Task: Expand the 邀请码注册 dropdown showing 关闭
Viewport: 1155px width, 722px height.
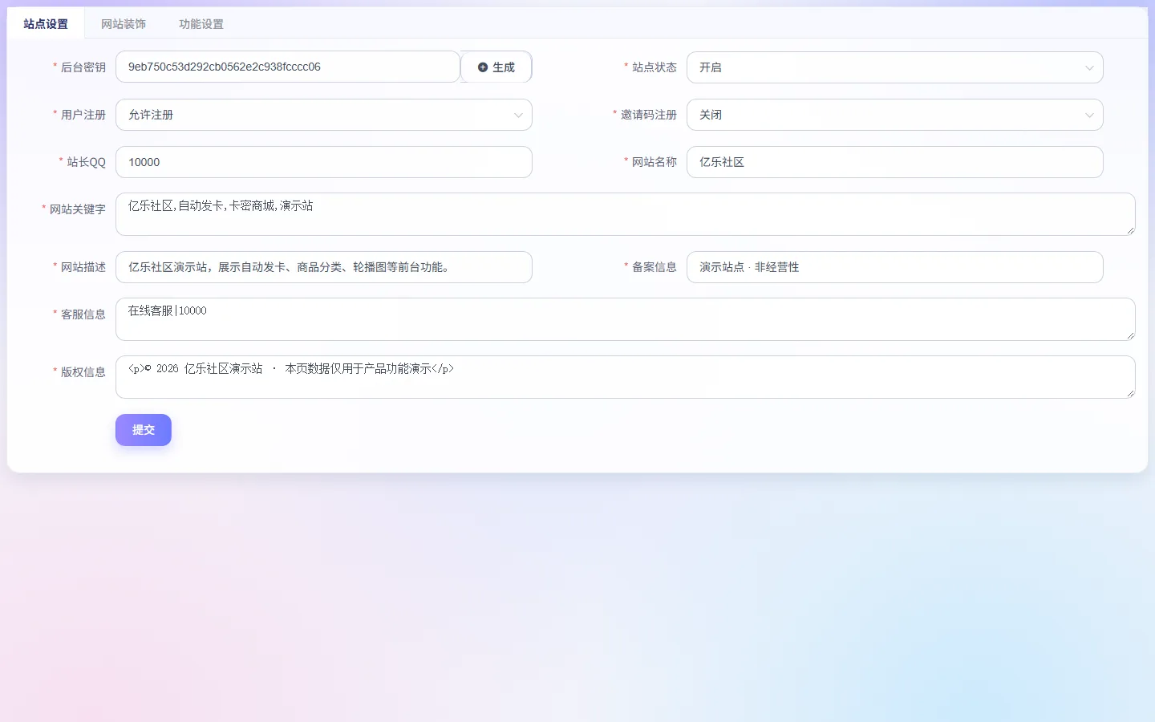Action: (895, 115)
